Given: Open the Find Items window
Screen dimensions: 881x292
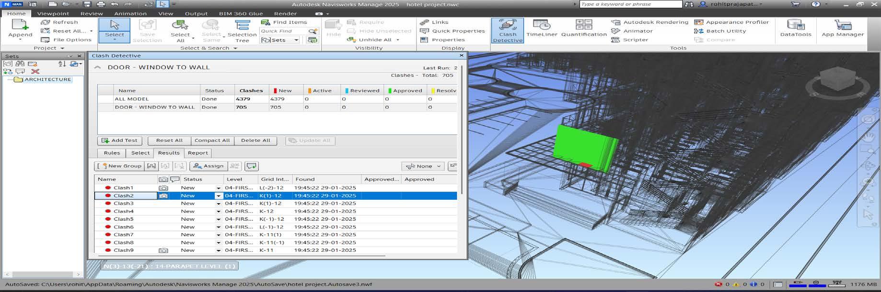Looking at the screenshot, I should (x=284, y=22).
